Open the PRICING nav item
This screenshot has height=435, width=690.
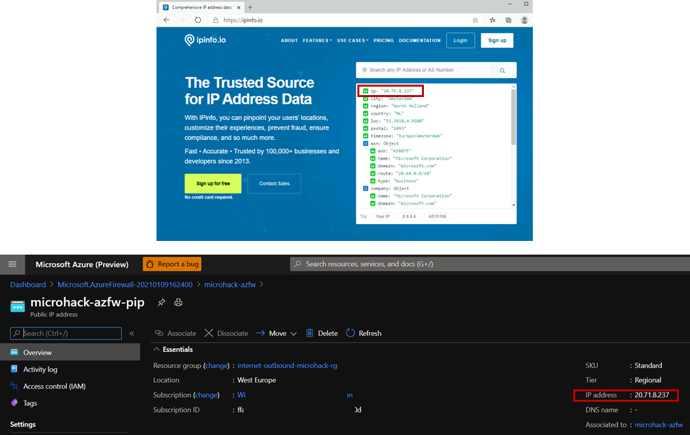[x=383, y=40]
